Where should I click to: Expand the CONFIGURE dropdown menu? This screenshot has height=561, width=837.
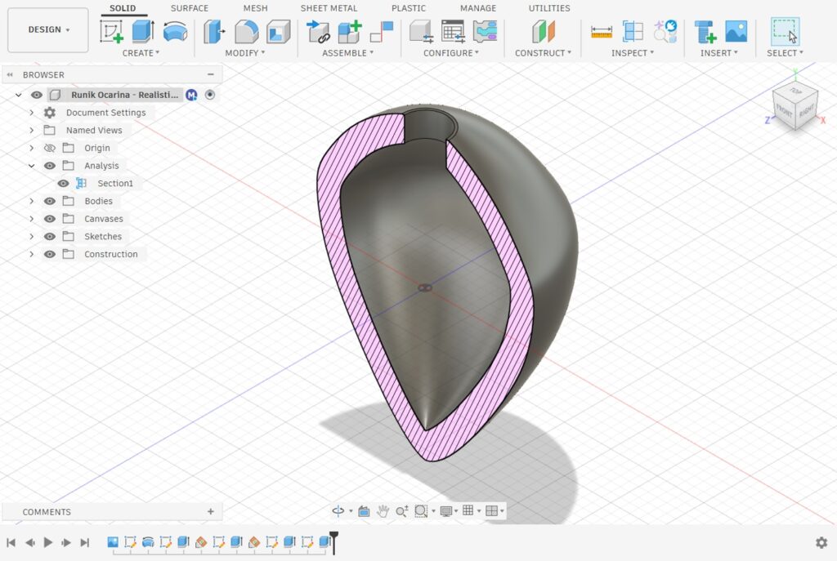[451, 53]
